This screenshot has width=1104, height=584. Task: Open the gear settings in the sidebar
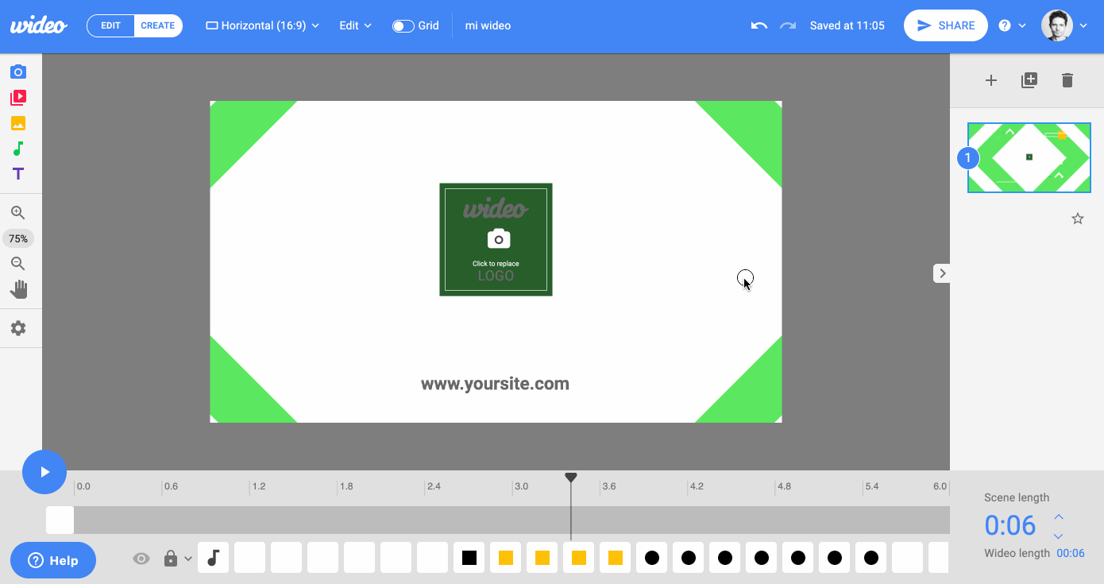click(18, 328)
